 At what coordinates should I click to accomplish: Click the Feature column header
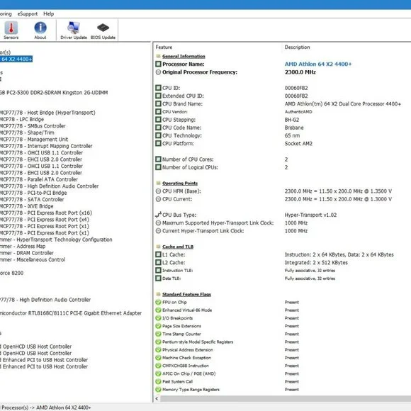[x=164, y=47]
